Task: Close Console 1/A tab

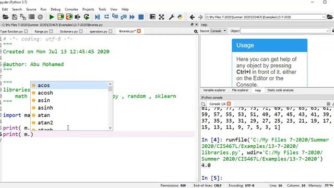Action: [x=229, y=104]
